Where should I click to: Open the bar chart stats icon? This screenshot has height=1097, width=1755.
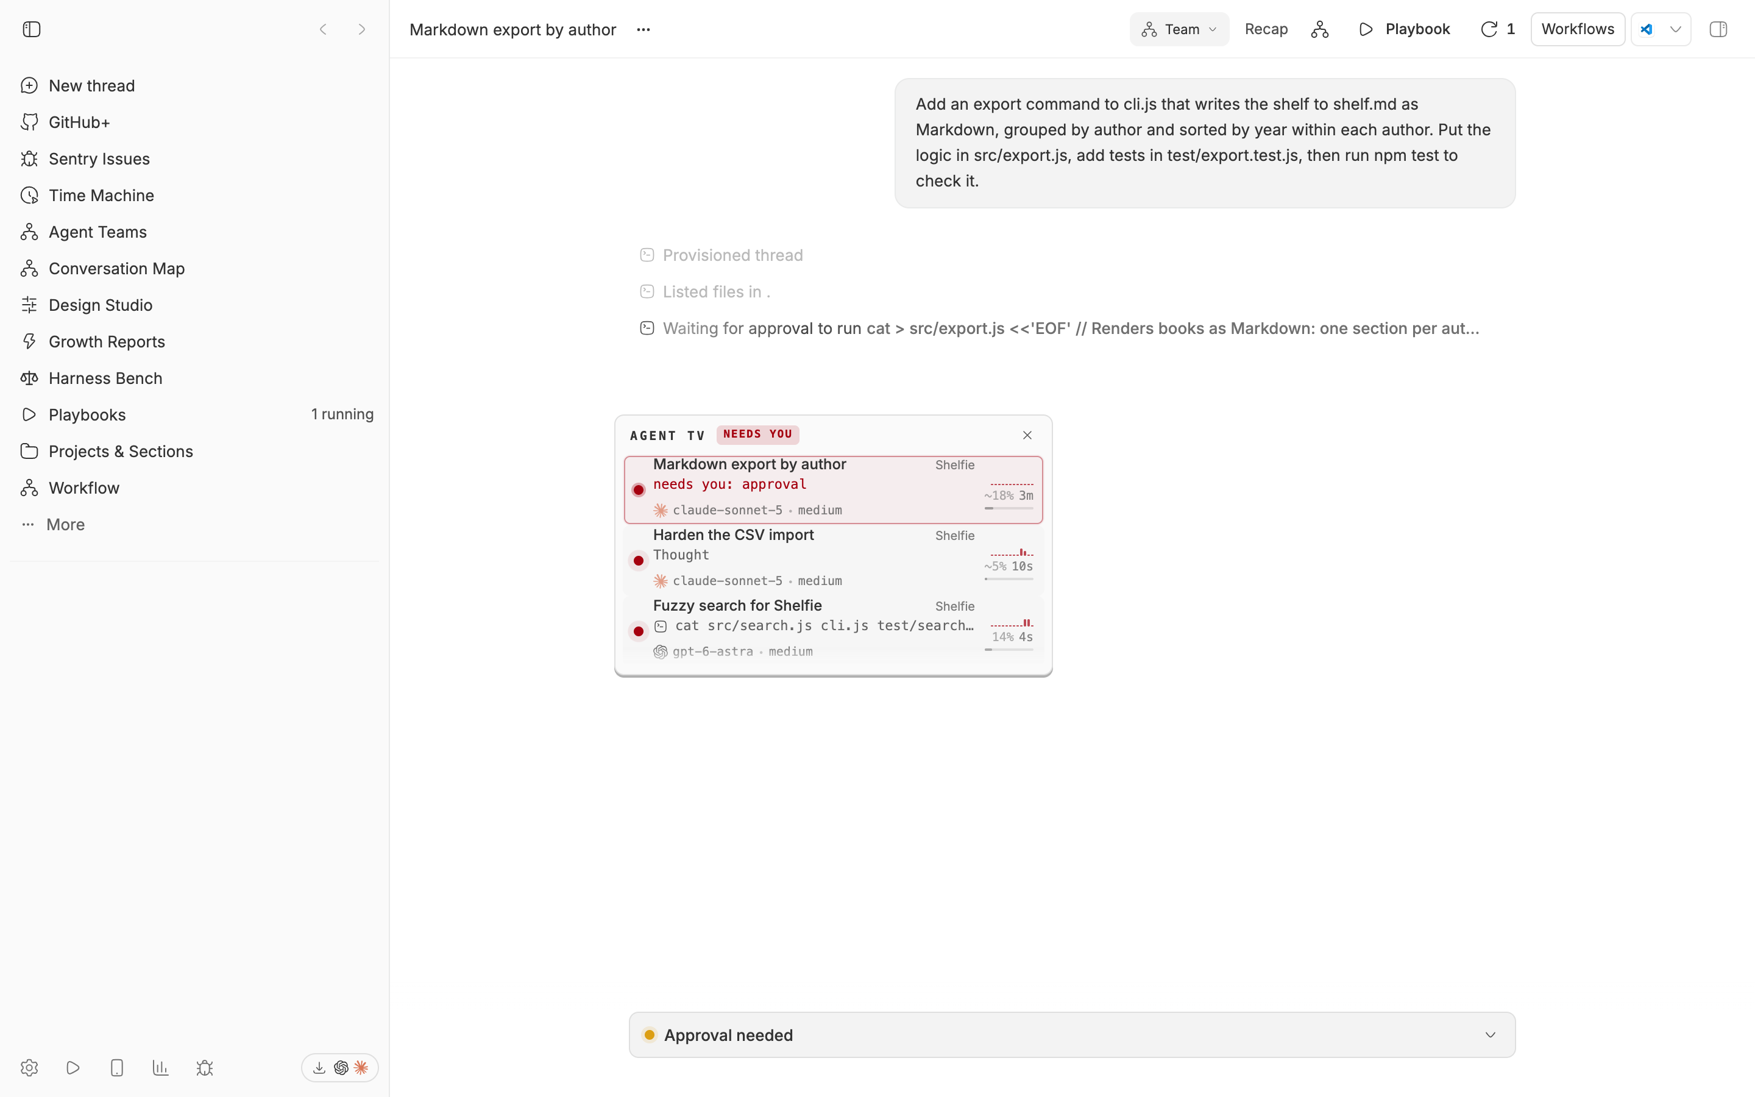click(161, 1067)
